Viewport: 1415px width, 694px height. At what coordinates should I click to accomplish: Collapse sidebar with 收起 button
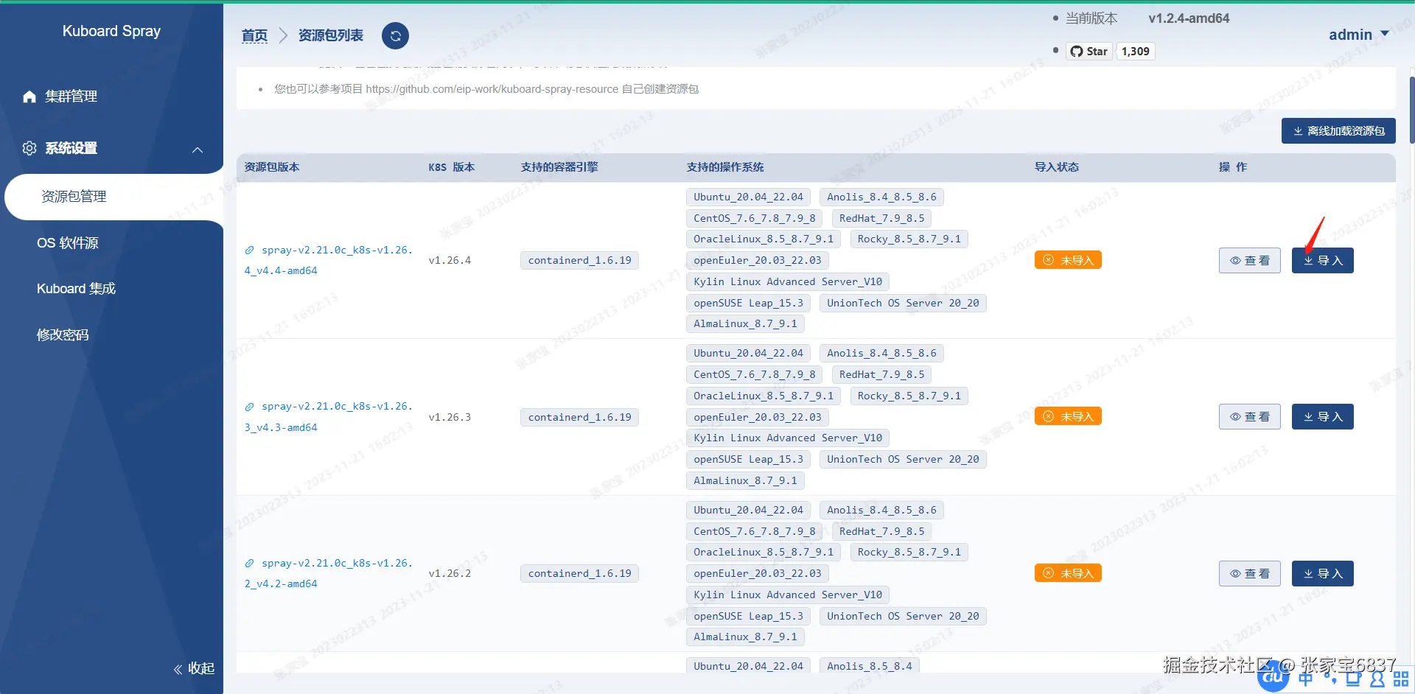(194, 668)
